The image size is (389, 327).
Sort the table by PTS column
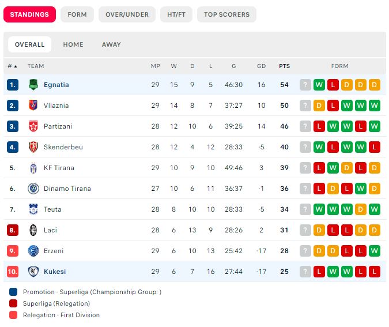click(284, 66)
